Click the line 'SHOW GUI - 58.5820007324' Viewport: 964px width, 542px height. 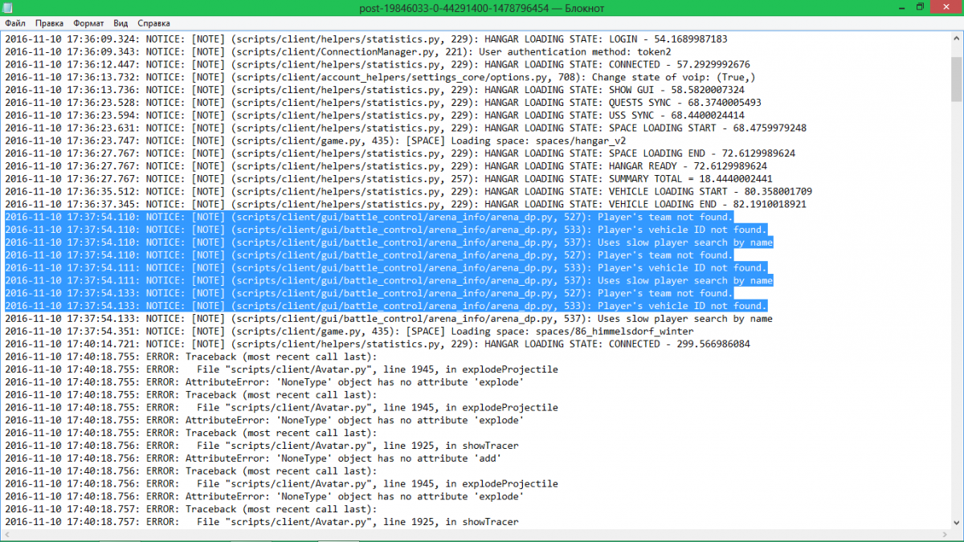(374, 90)
